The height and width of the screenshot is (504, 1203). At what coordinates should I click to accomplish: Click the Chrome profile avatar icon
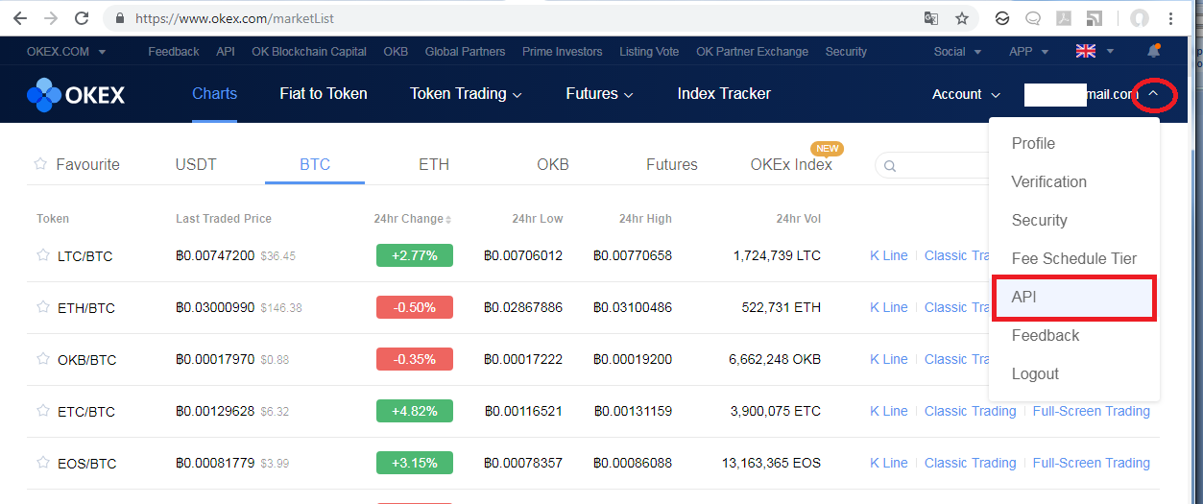[1140, 18]
